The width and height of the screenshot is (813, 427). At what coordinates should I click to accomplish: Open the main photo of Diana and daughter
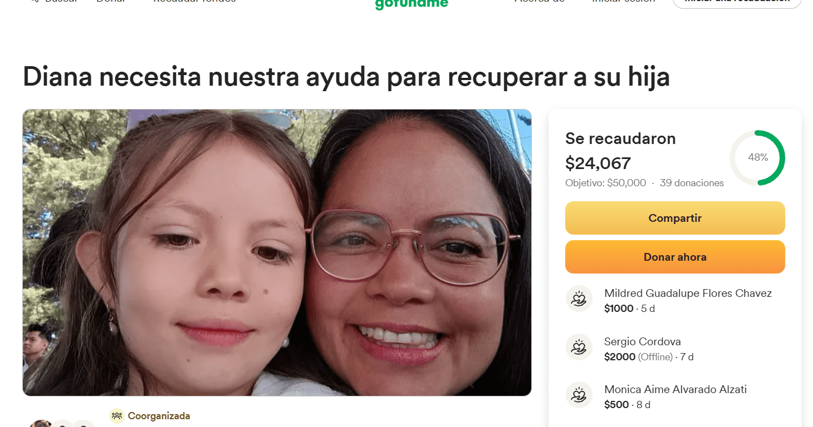277,252
